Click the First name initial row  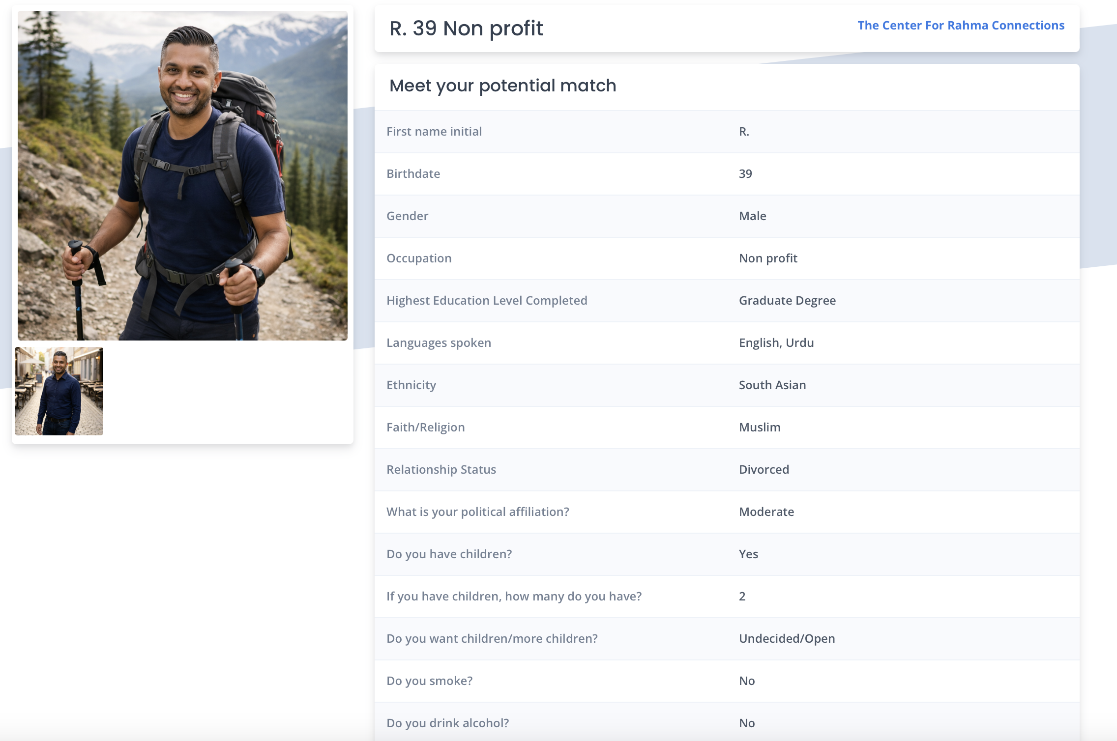tap(727, 132)
